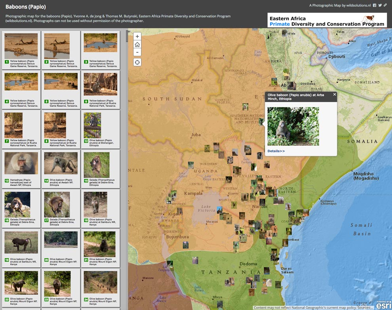Click the sidebar scrollbar handle
The height and width of the screenshot is (310, 392).
click(x=127, y=36)
